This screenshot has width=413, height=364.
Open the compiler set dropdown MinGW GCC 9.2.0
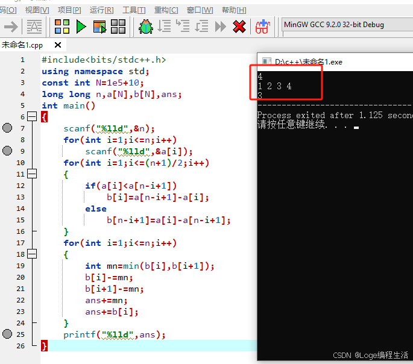[x=347, y=25]
